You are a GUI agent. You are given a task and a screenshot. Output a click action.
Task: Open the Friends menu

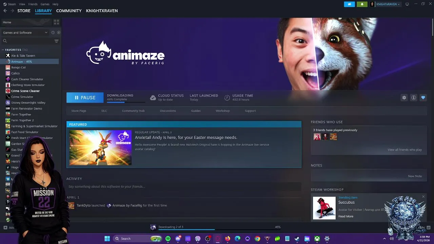tap(33, 4)
